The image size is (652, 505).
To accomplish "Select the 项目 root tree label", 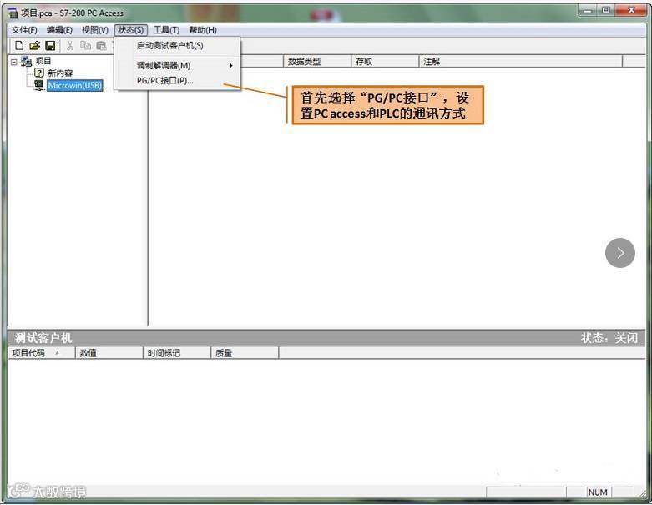I will tap(43, 61).
